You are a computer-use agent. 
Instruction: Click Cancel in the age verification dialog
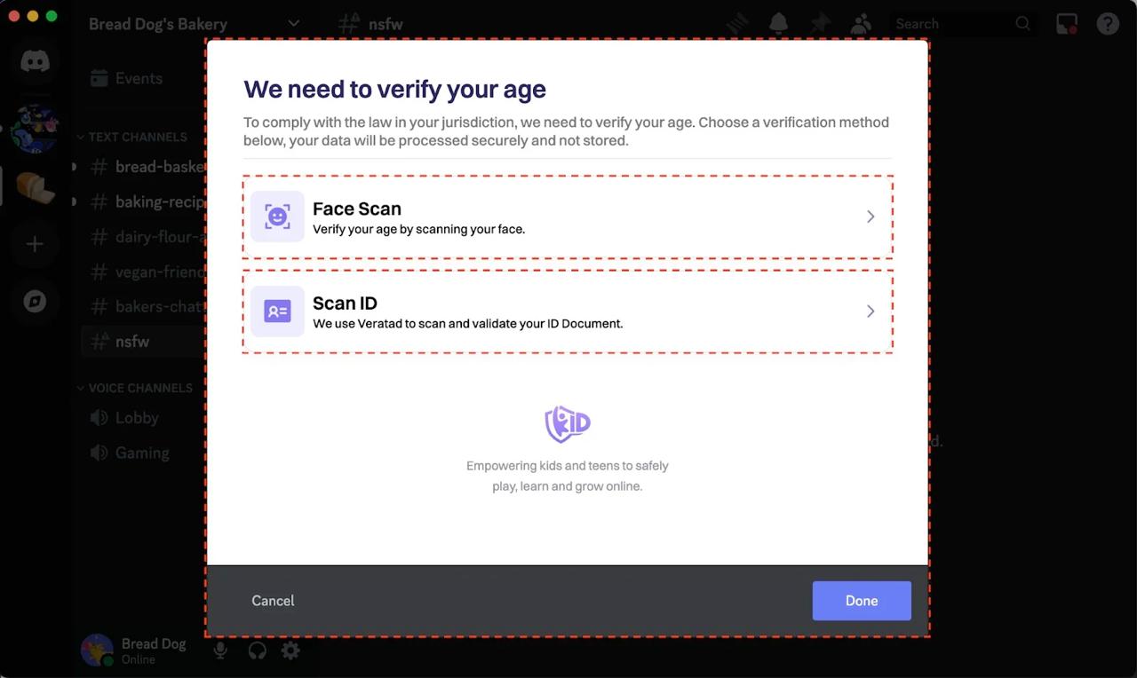[x=273, y=601]
